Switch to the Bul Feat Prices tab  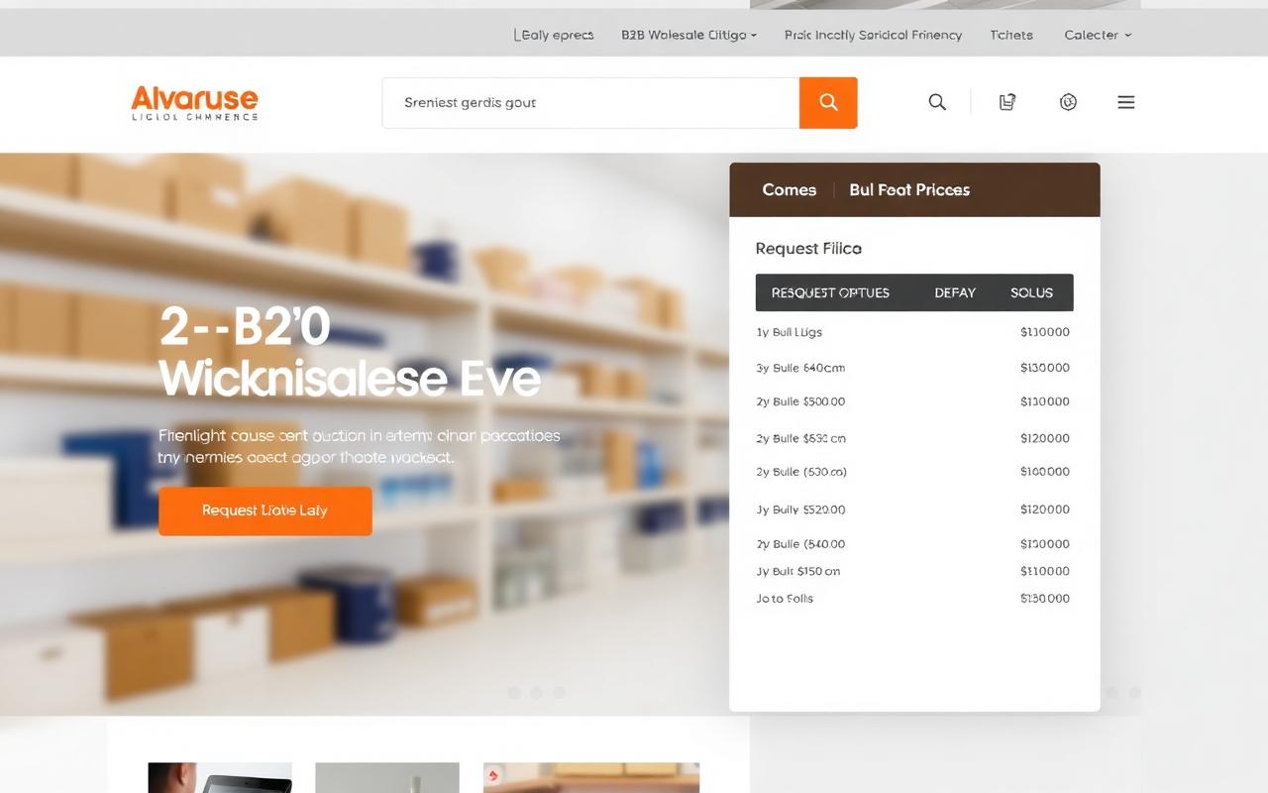[908, 189]
